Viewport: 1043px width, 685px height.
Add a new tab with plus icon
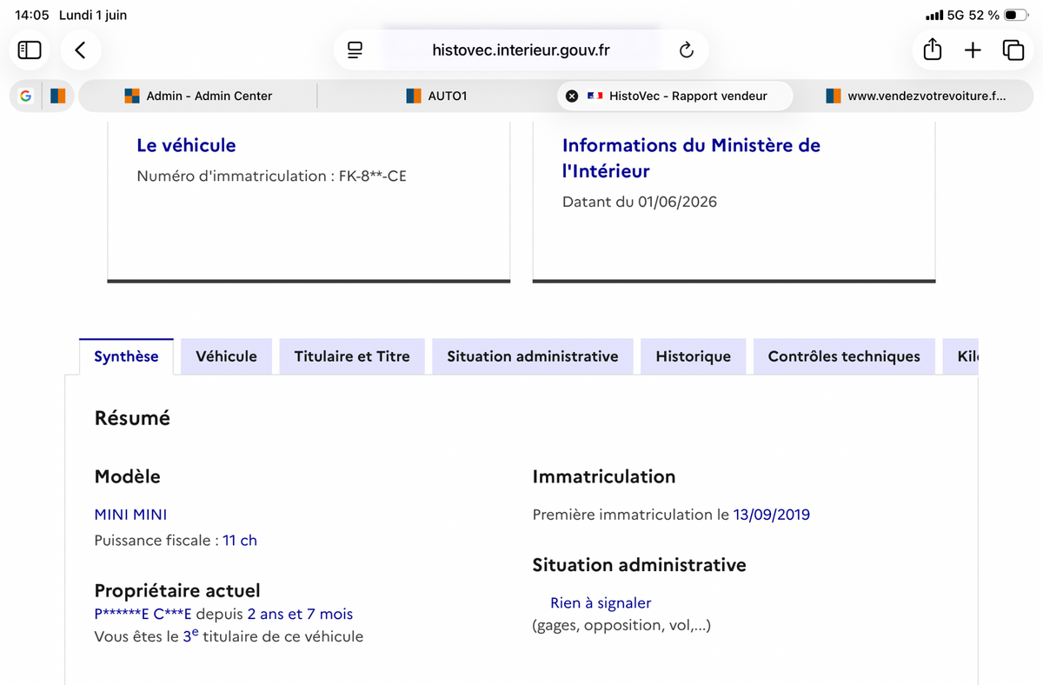[973, 50]
